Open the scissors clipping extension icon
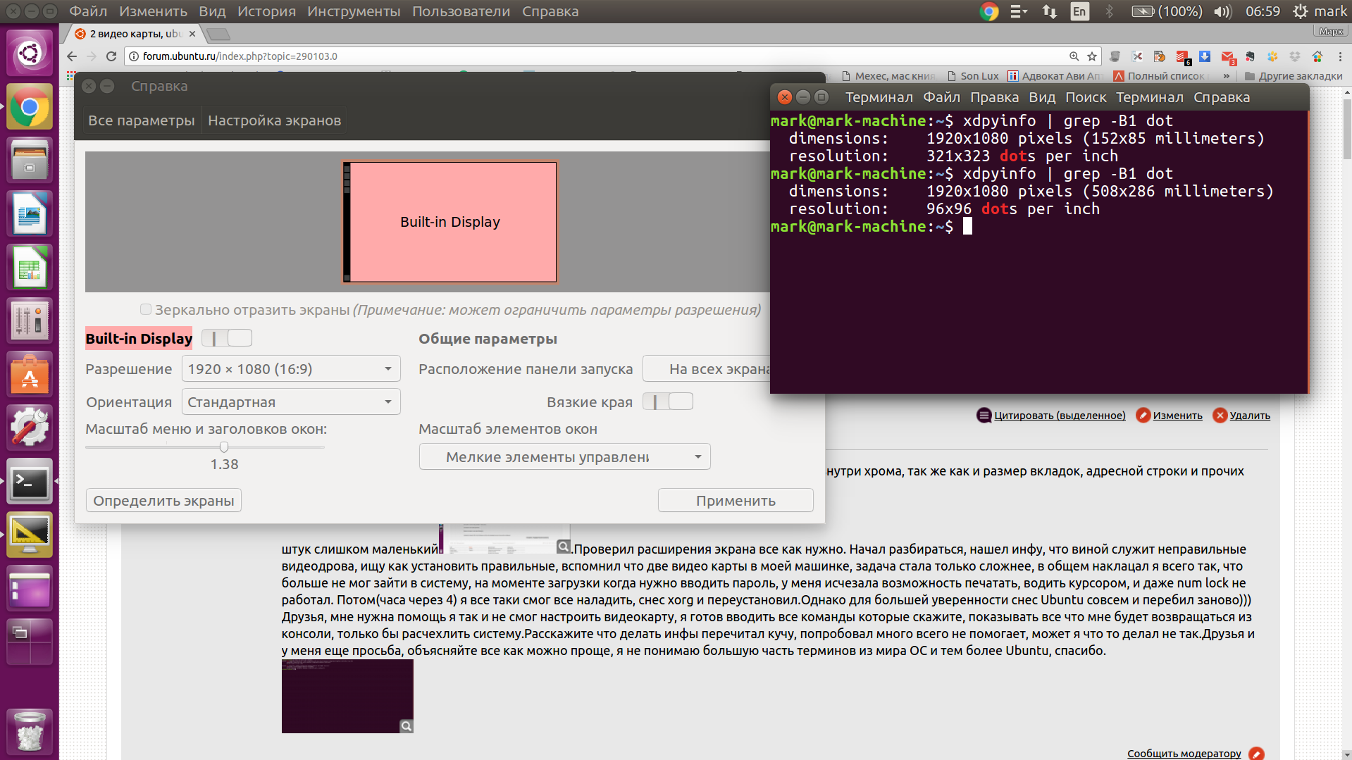The image size is (1352, 760). (x=1137, y=56)
